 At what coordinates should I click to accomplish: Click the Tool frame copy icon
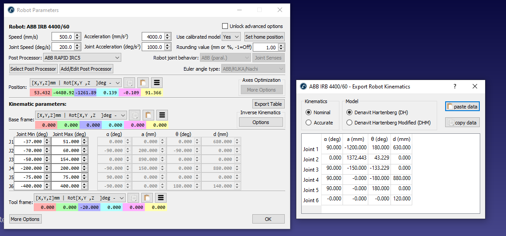(x=133, y=198)
